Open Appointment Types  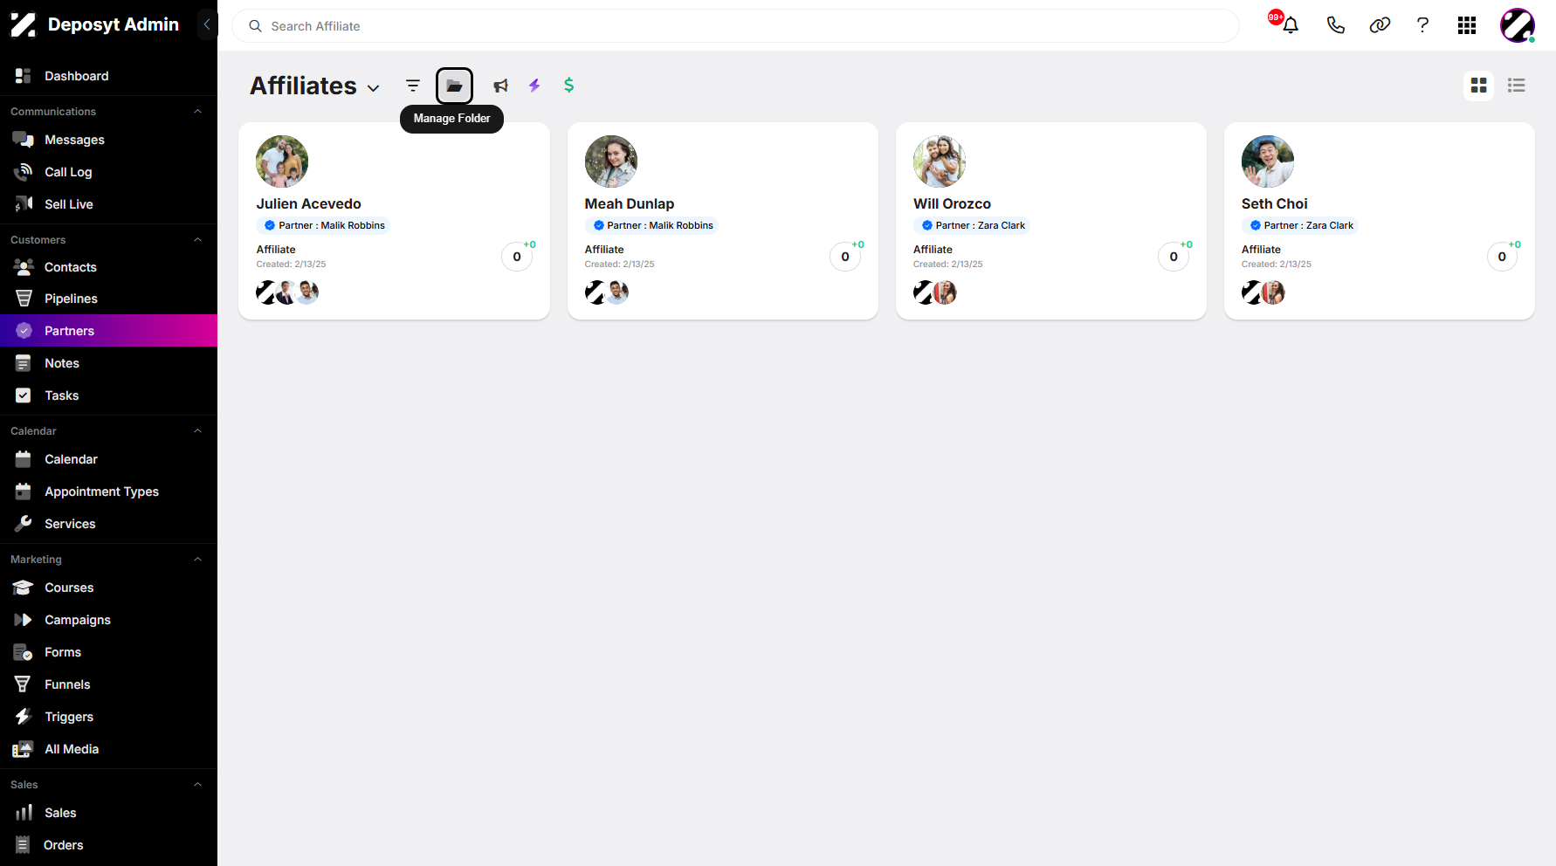[108, 491]
